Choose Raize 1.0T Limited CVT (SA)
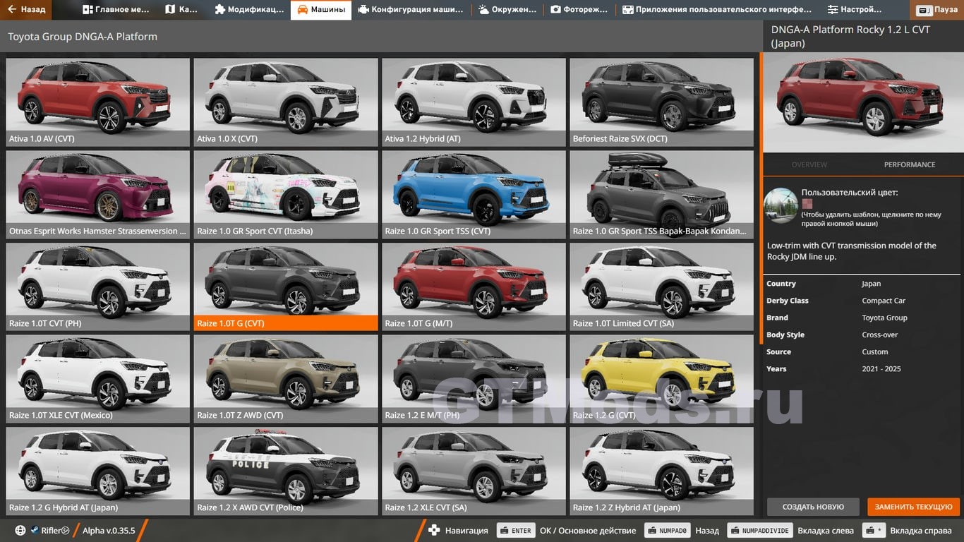The width and height of the screenshot is (964, 542). pos(662,287)
